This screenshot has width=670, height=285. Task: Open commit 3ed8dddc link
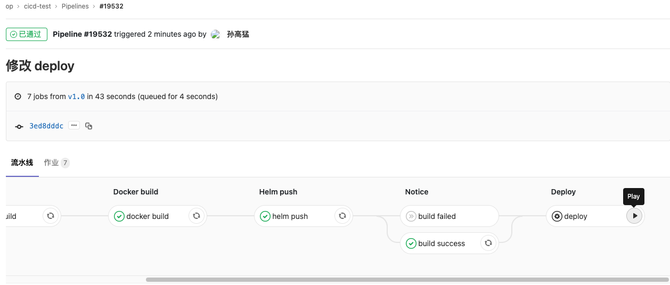(46, 126)
